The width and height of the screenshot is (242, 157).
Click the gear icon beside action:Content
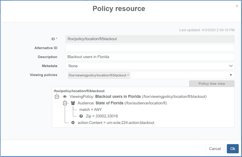[x=73, y=123]
